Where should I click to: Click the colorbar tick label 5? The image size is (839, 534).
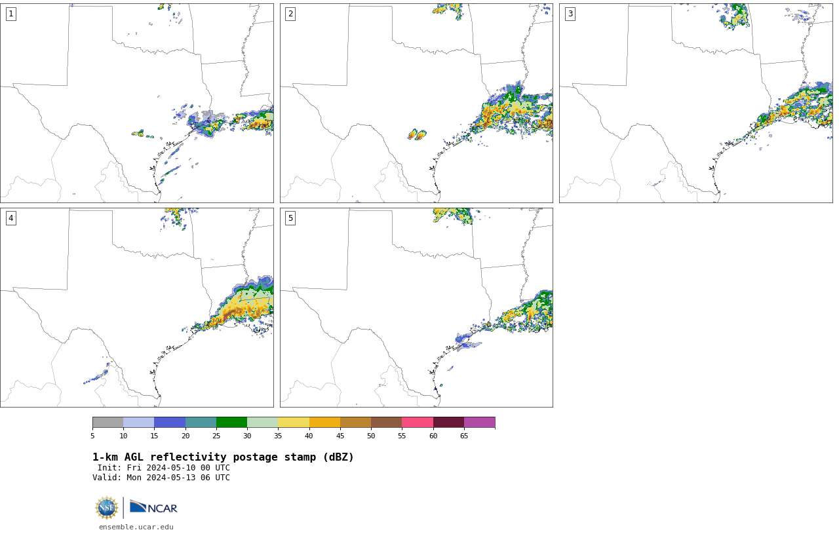[92, 436]
